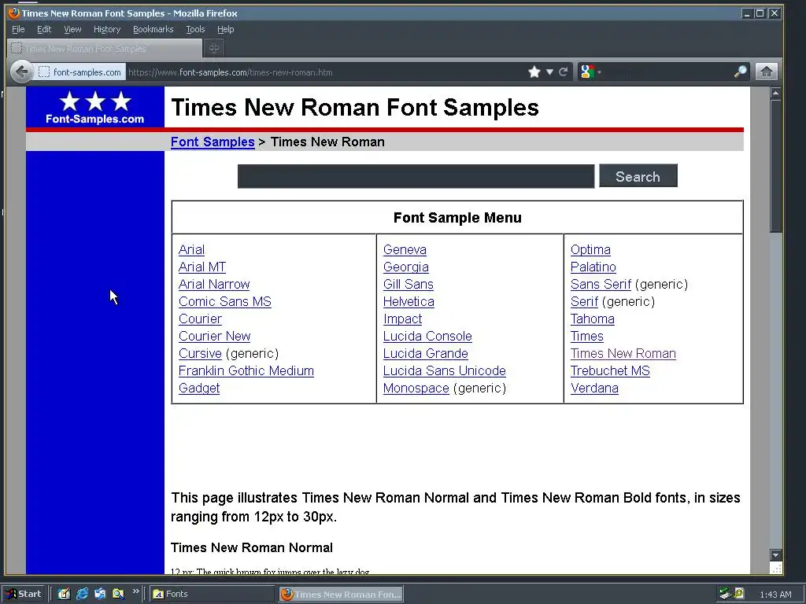Click the first Quick Launch icon next to Start
The height and width of the screenshot is (604, 806).
coord(64,594)
